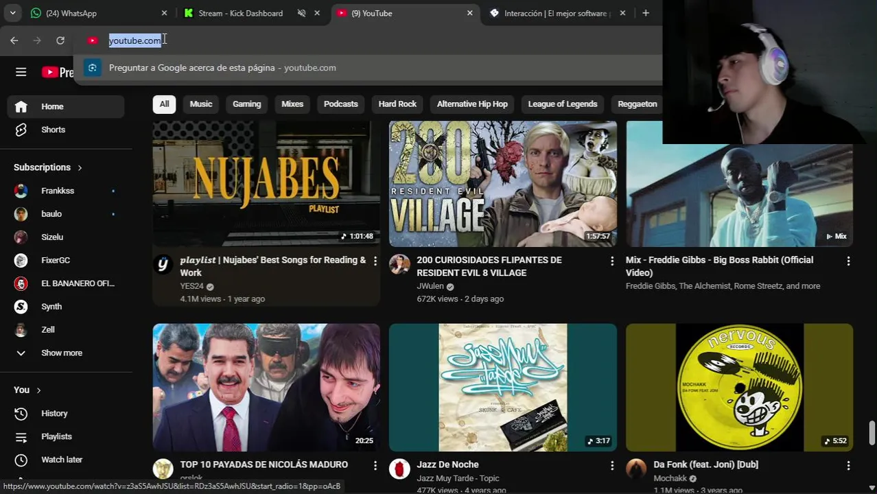Open Mochakk channel avatar under Da Fonk
Image resolution: width=877 pixels, height=494 pixels.
tap(636, 469)
